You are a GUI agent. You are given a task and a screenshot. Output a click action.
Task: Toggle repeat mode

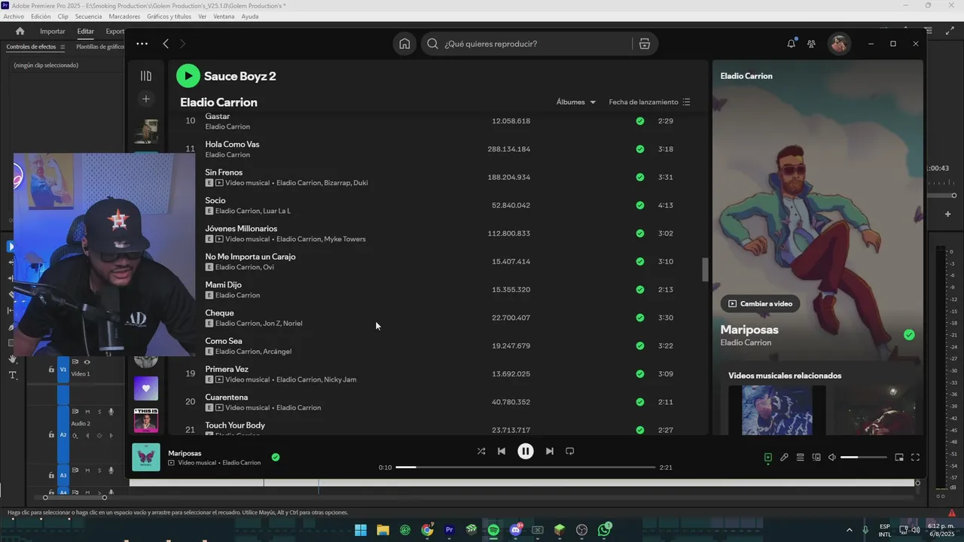coord(570,451)
